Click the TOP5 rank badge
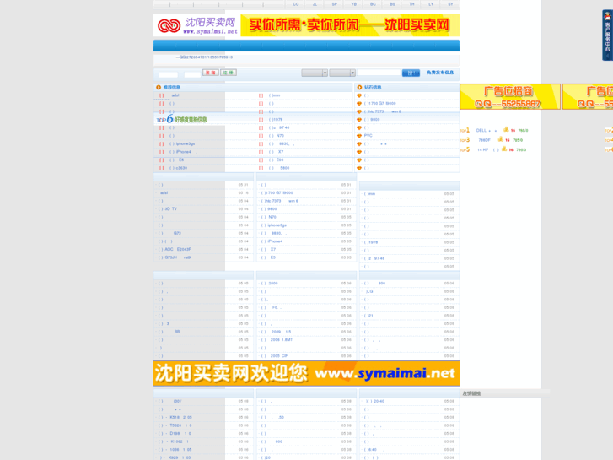 tap(465, 149)
